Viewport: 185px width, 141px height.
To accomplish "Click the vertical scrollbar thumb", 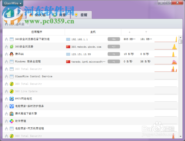I will click(x=181, y=41).
